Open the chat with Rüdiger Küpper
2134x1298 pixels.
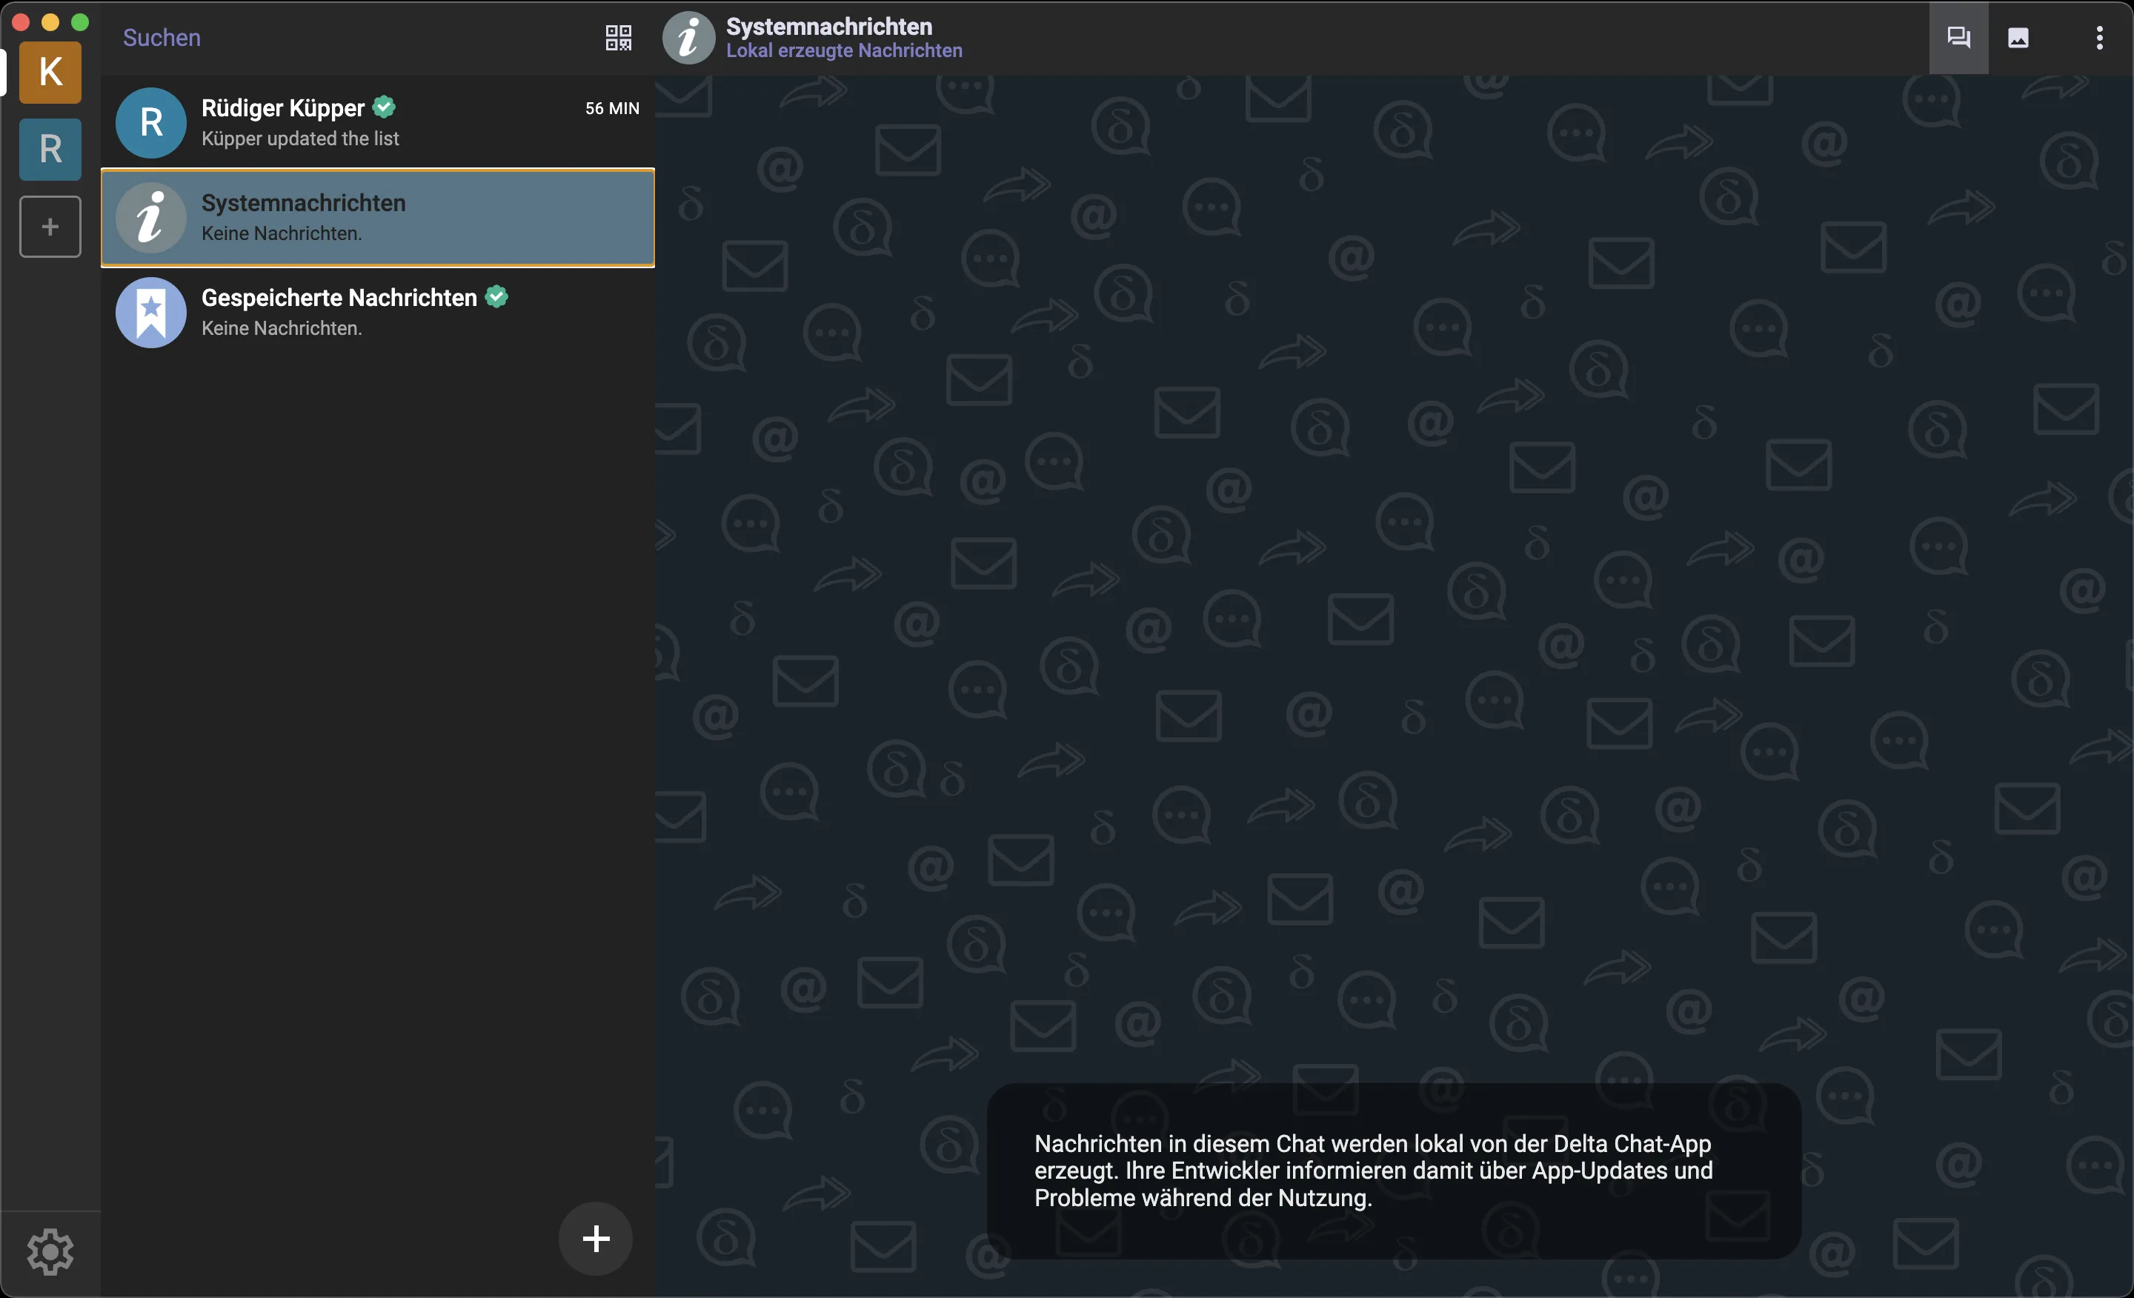point(376,122)
